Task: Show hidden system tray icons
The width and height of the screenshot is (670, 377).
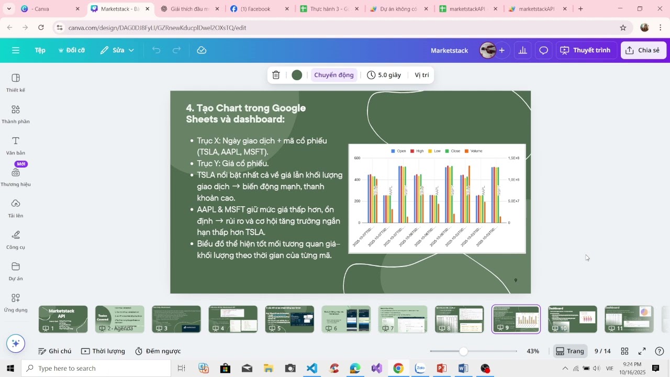Action: [x=565, y=369]
